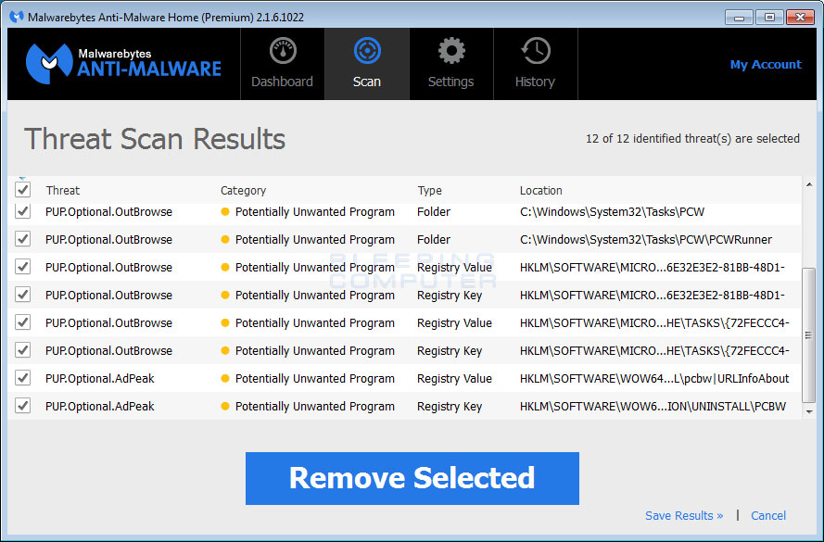The width and height of the screenshot is (824, 542).
Task: Uncheck AdPeak Registry Key UNINSTALL\PCBW row
Action: pyautogui.click(x=22, y=406)
